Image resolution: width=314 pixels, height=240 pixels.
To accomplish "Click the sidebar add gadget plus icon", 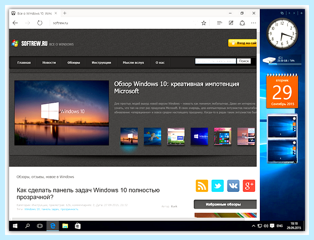I will (x=301, y=13).
